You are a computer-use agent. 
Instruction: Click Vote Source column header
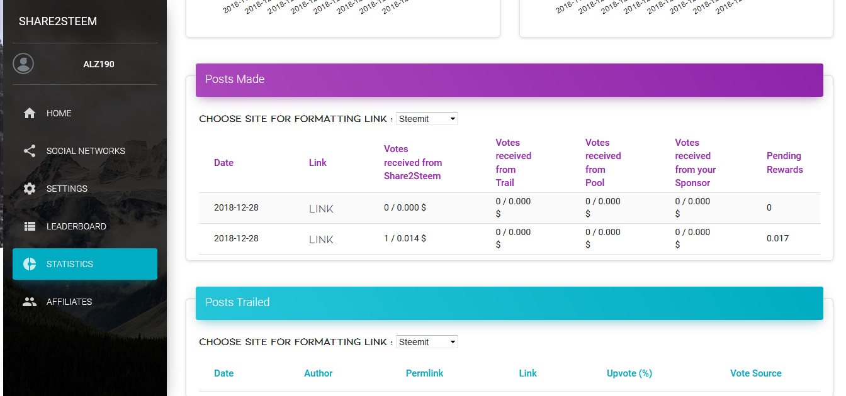(756, 373)
